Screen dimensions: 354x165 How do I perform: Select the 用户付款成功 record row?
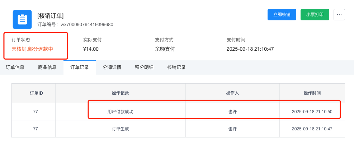[x=120, y=112]
